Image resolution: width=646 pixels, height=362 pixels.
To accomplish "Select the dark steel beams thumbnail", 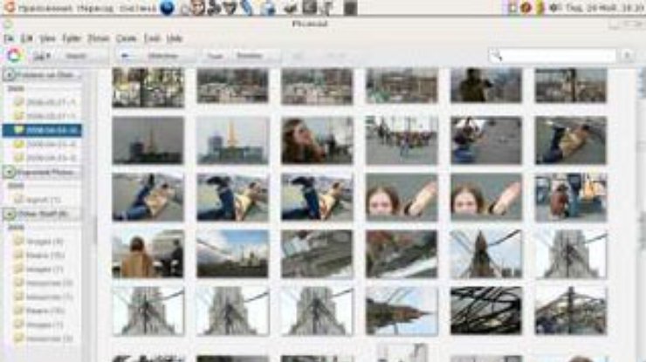I will (486, 311).
